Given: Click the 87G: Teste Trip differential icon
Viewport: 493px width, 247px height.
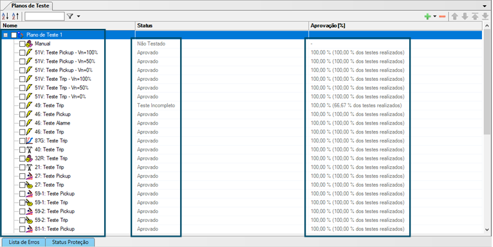Looking at the screenshot, I should click(29, 141).
